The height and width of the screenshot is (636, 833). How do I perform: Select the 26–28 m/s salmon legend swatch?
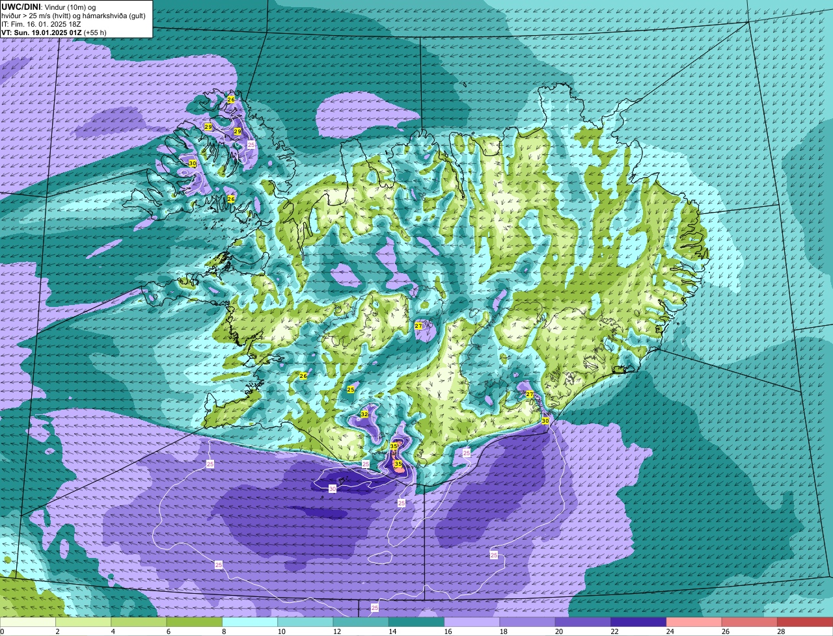tap(750, 622)
